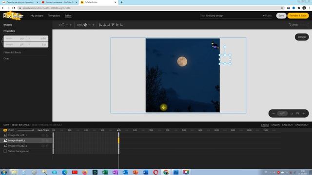The image size is (312, 175).
Task: Edit the X position field
Action: click(37, 38)
